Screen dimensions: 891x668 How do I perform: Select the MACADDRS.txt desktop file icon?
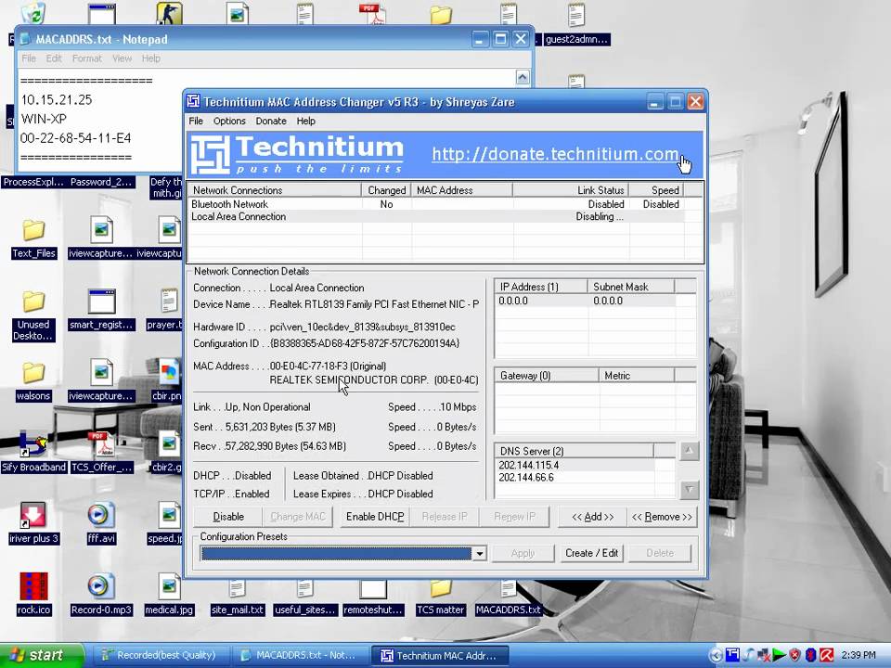508,597
